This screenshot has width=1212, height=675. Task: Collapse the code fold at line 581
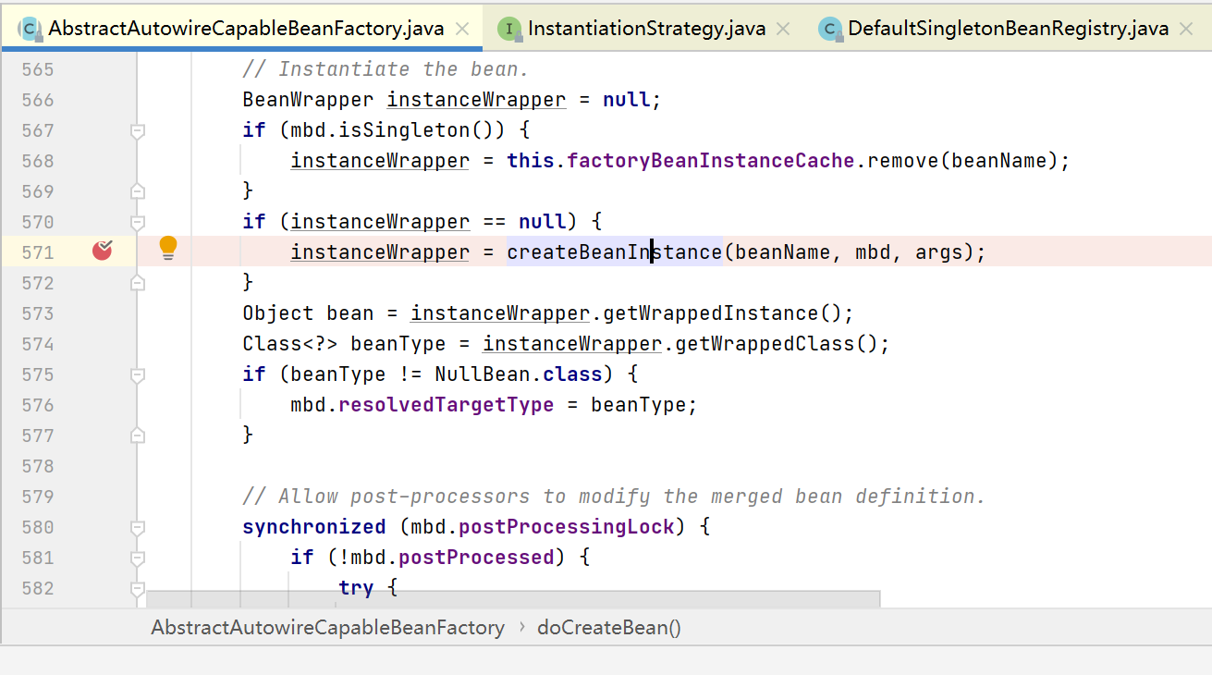(137, 558)
